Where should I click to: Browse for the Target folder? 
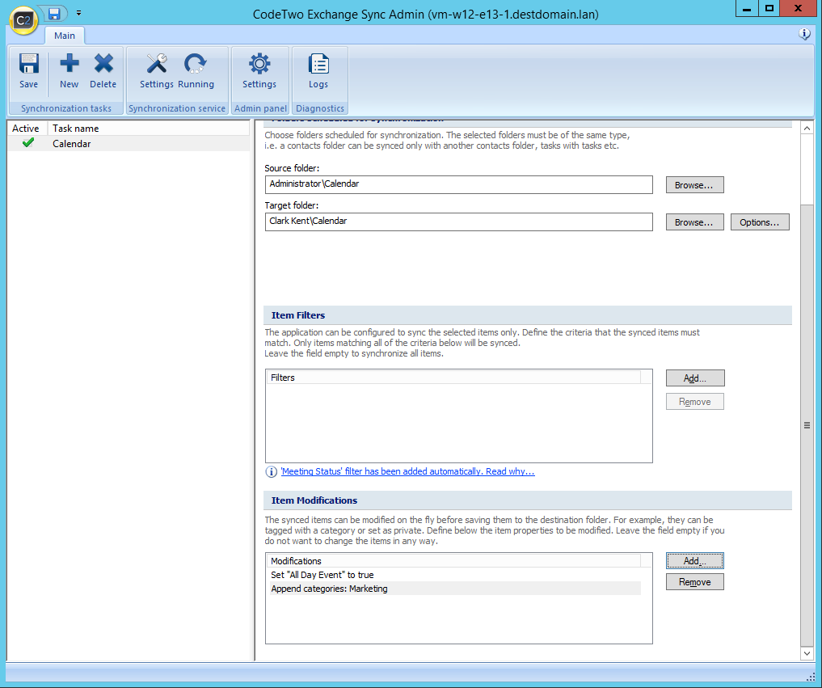(694, 222)
